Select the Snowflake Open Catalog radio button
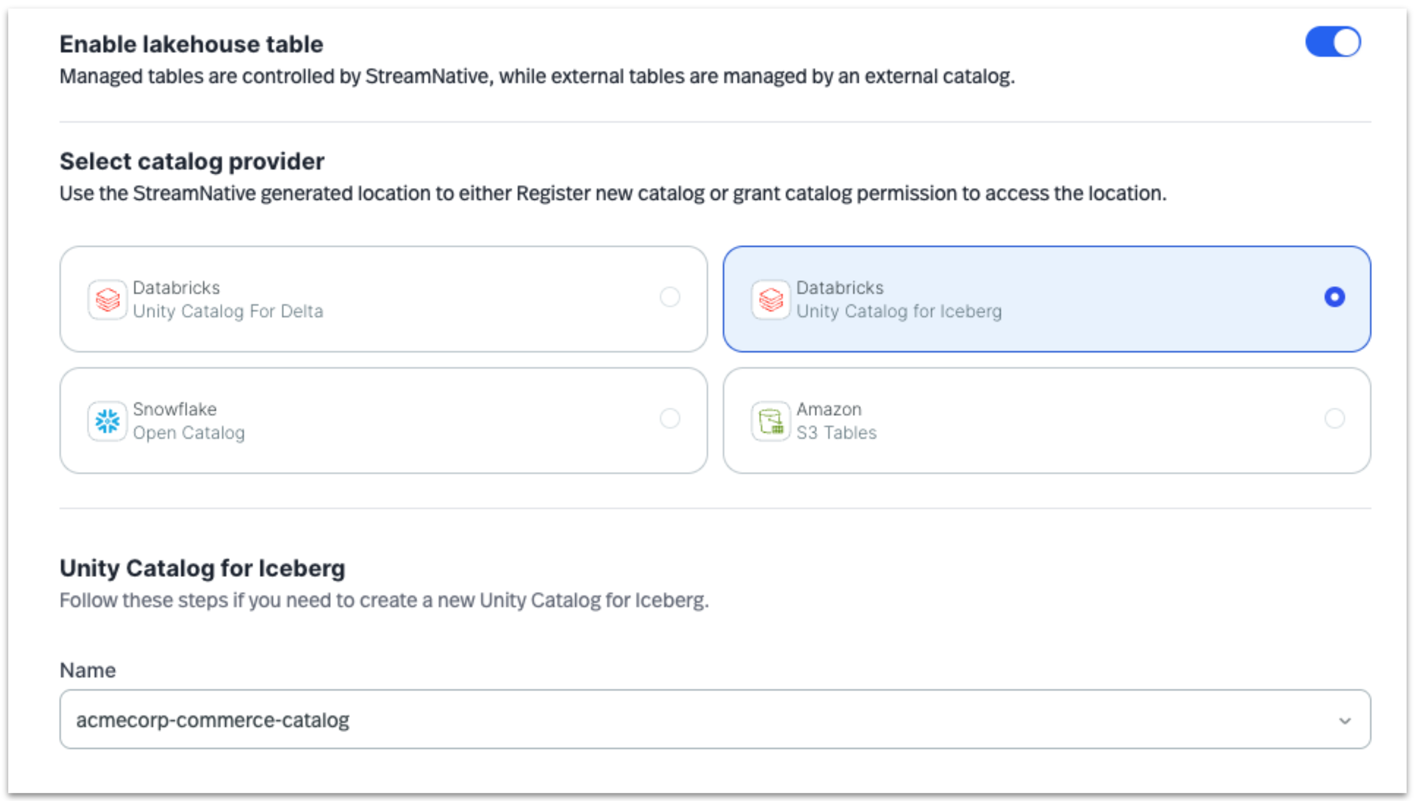 click(x=670, y=419)
